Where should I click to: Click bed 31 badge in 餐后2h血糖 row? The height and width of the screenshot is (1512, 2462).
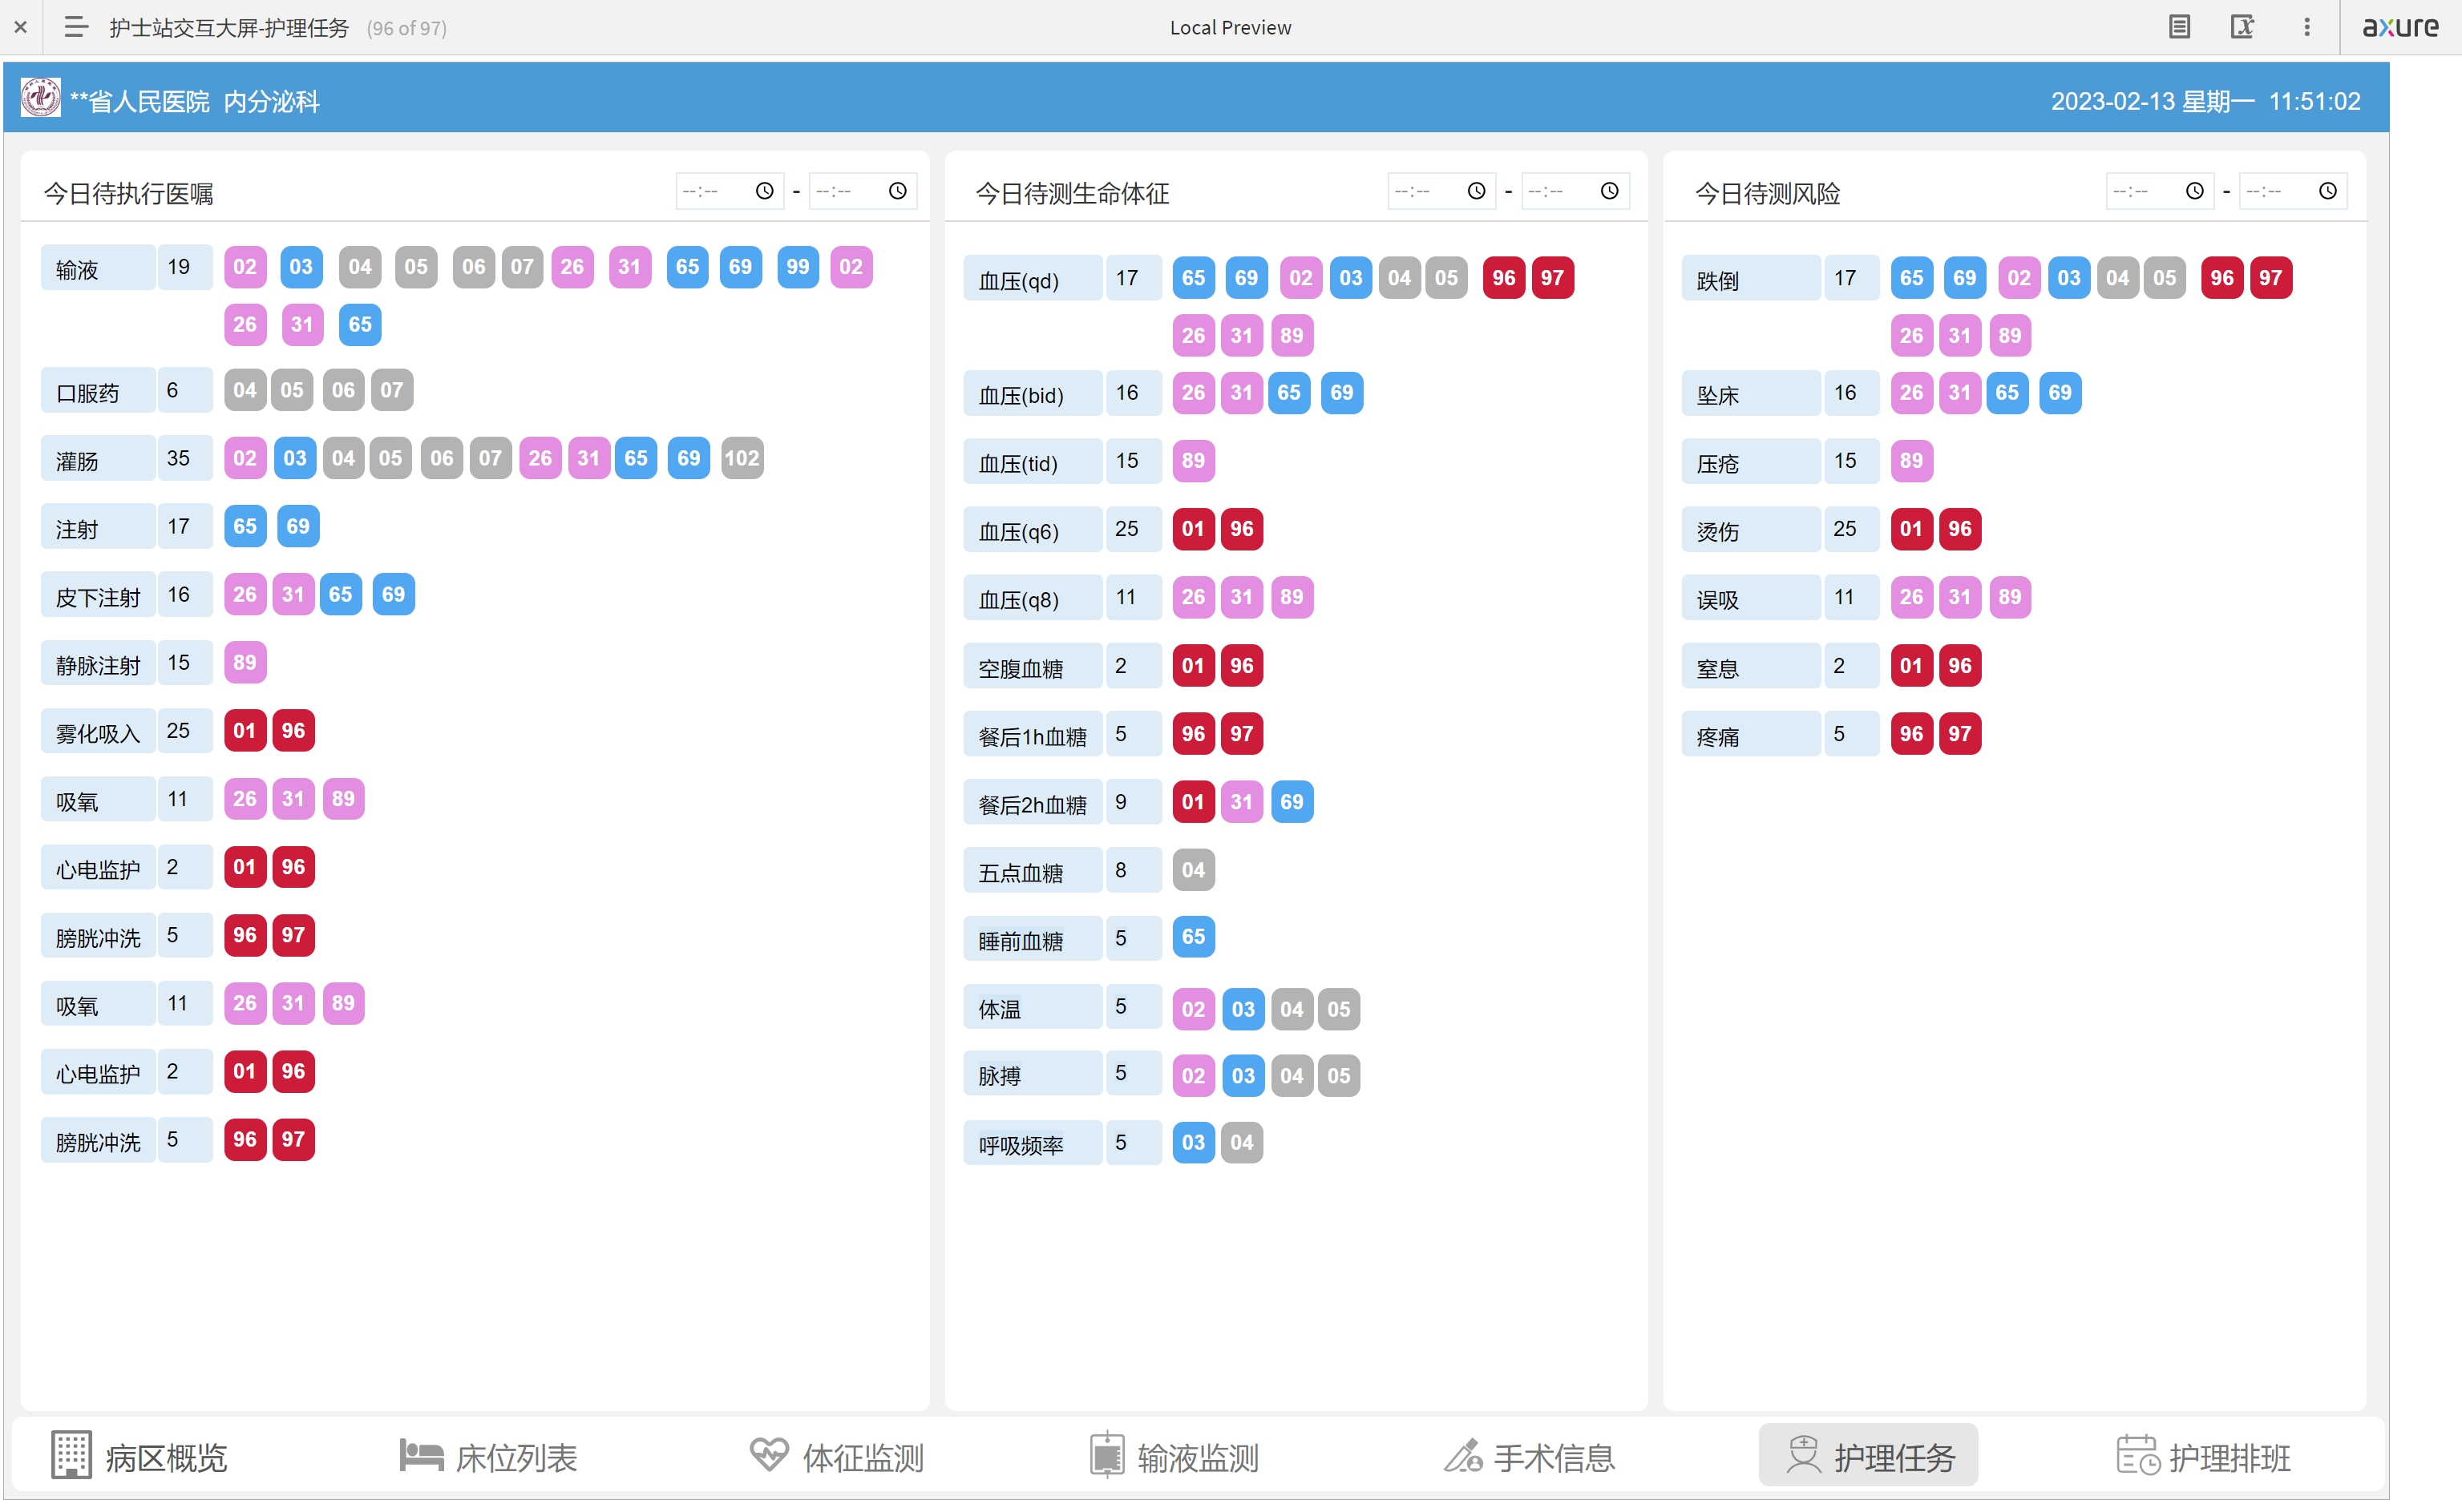[1242, 801]
